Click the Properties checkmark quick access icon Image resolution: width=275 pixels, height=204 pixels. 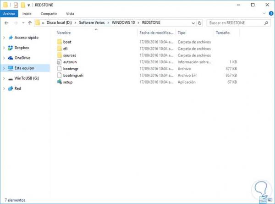click(x=16, y=5)
